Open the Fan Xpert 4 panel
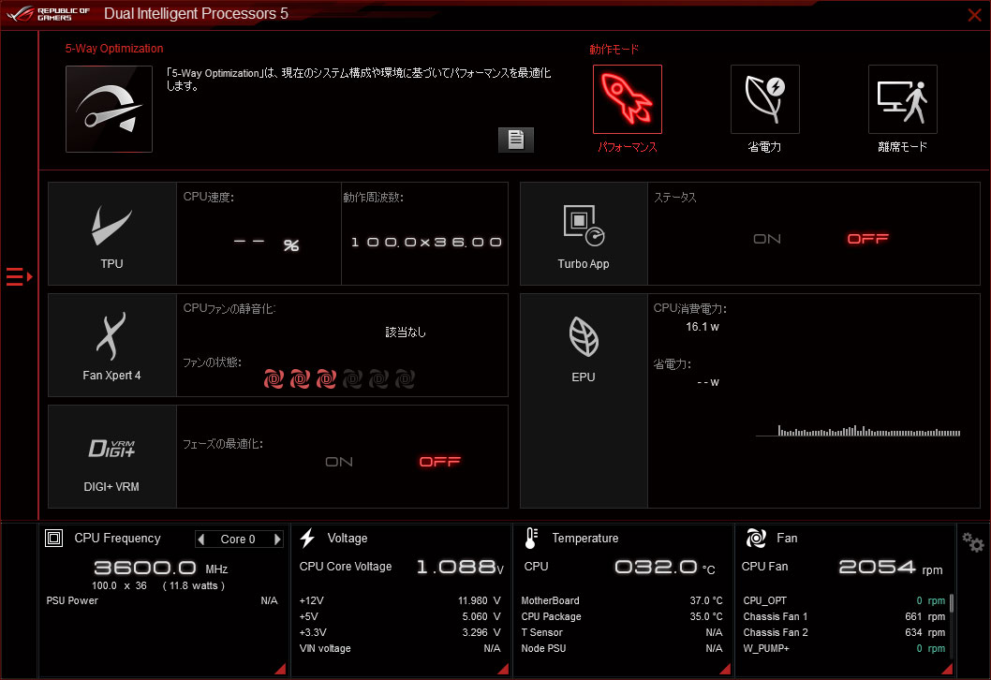 111,345
